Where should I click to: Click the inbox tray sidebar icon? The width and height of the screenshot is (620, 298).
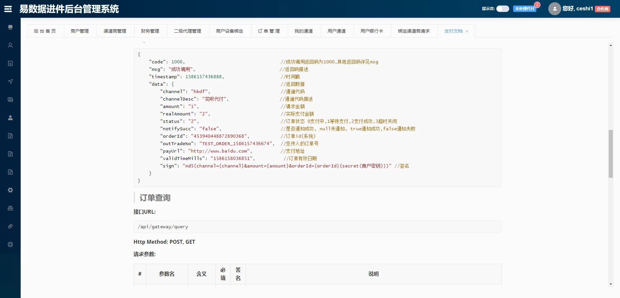tap(10, 208)
